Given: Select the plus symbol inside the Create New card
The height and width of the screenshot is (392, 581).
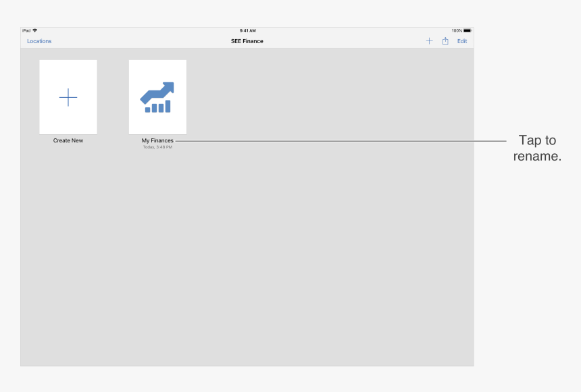Looking at the screenshot, I should [x=68, y=97].
